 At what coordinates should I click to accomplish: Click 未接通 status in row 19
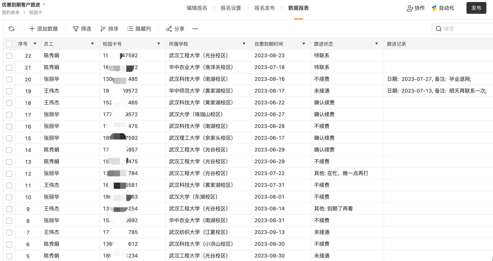coord(322,91)
